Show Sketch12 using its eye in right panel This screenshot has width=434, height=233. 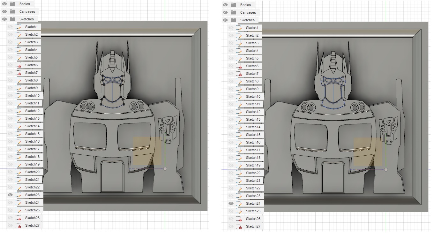[231, 112]
